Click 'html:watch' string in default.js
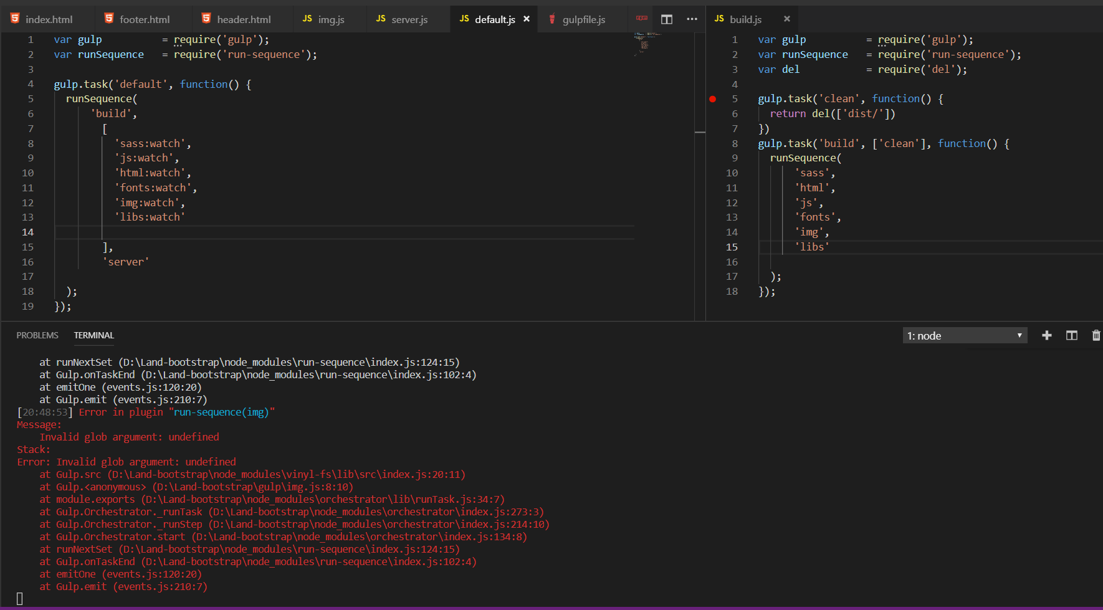Viewport: 1103px width, 610px height. click(x=150, y=173)
